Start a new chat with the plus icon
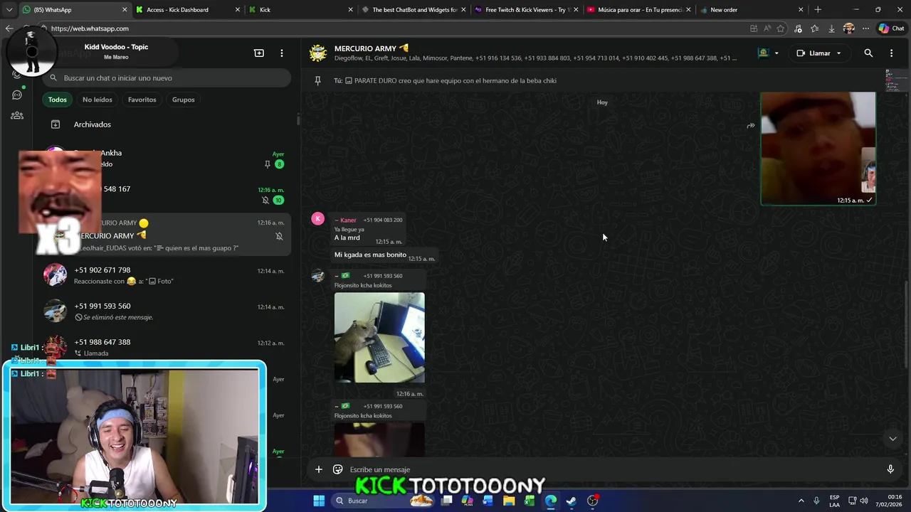 pos(259,53)
